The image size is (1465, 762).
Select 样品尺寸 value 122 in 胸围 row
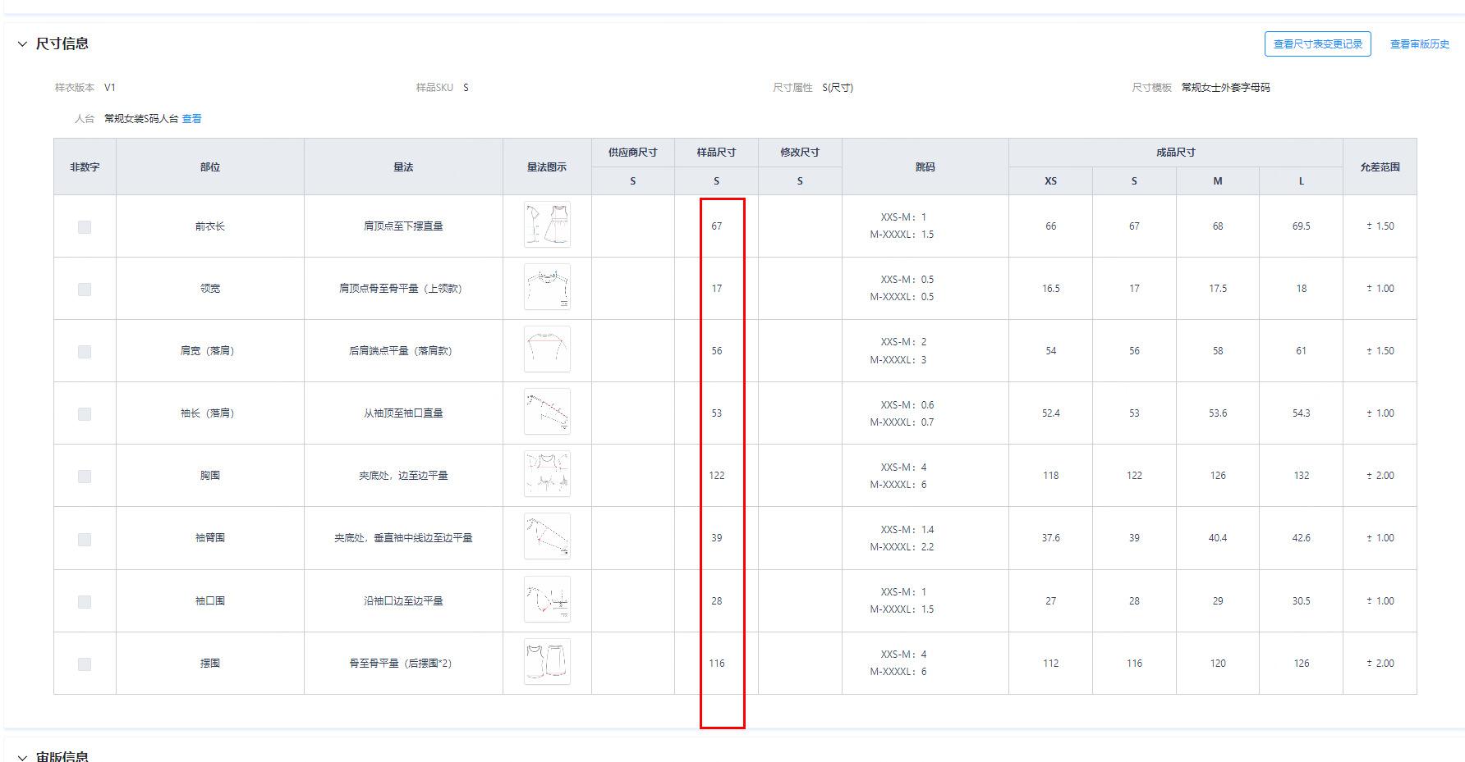tap(716, 476)
